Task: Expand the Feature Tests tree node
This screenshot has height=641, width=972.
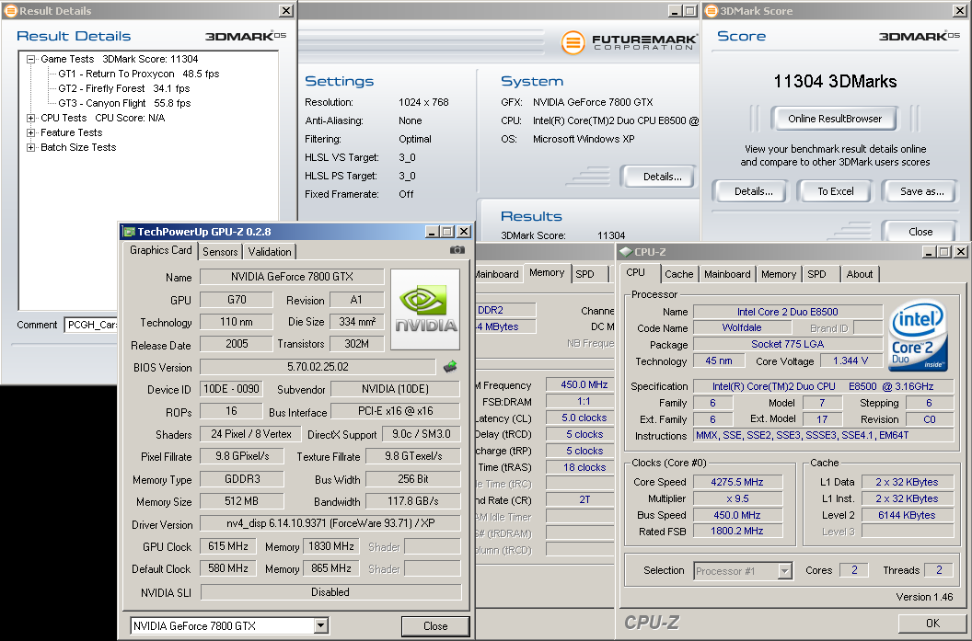Action: 30,132
